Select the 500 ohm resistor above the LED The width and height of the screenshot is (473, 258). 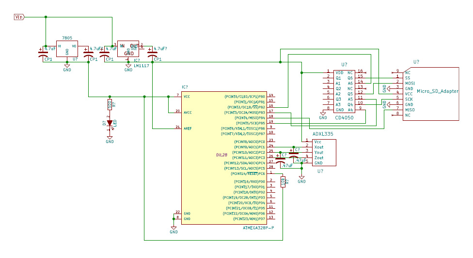pyautogui.click(x=110, y=105)
